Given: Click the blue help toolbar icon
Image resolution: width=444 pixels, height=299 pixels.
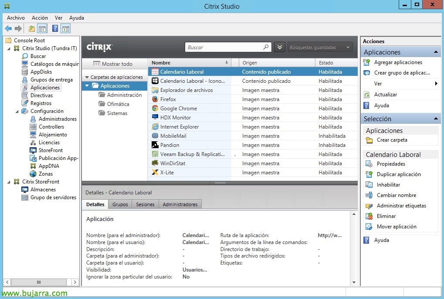Looking at the screenshot, I should click(x=55, y=29).
